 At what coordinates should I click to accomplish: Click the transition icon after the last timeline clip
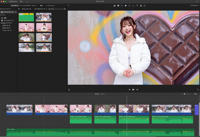(193, 110)
